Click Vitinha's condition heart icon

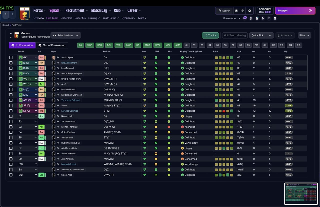pyautogui.click(x=144, y=106)
